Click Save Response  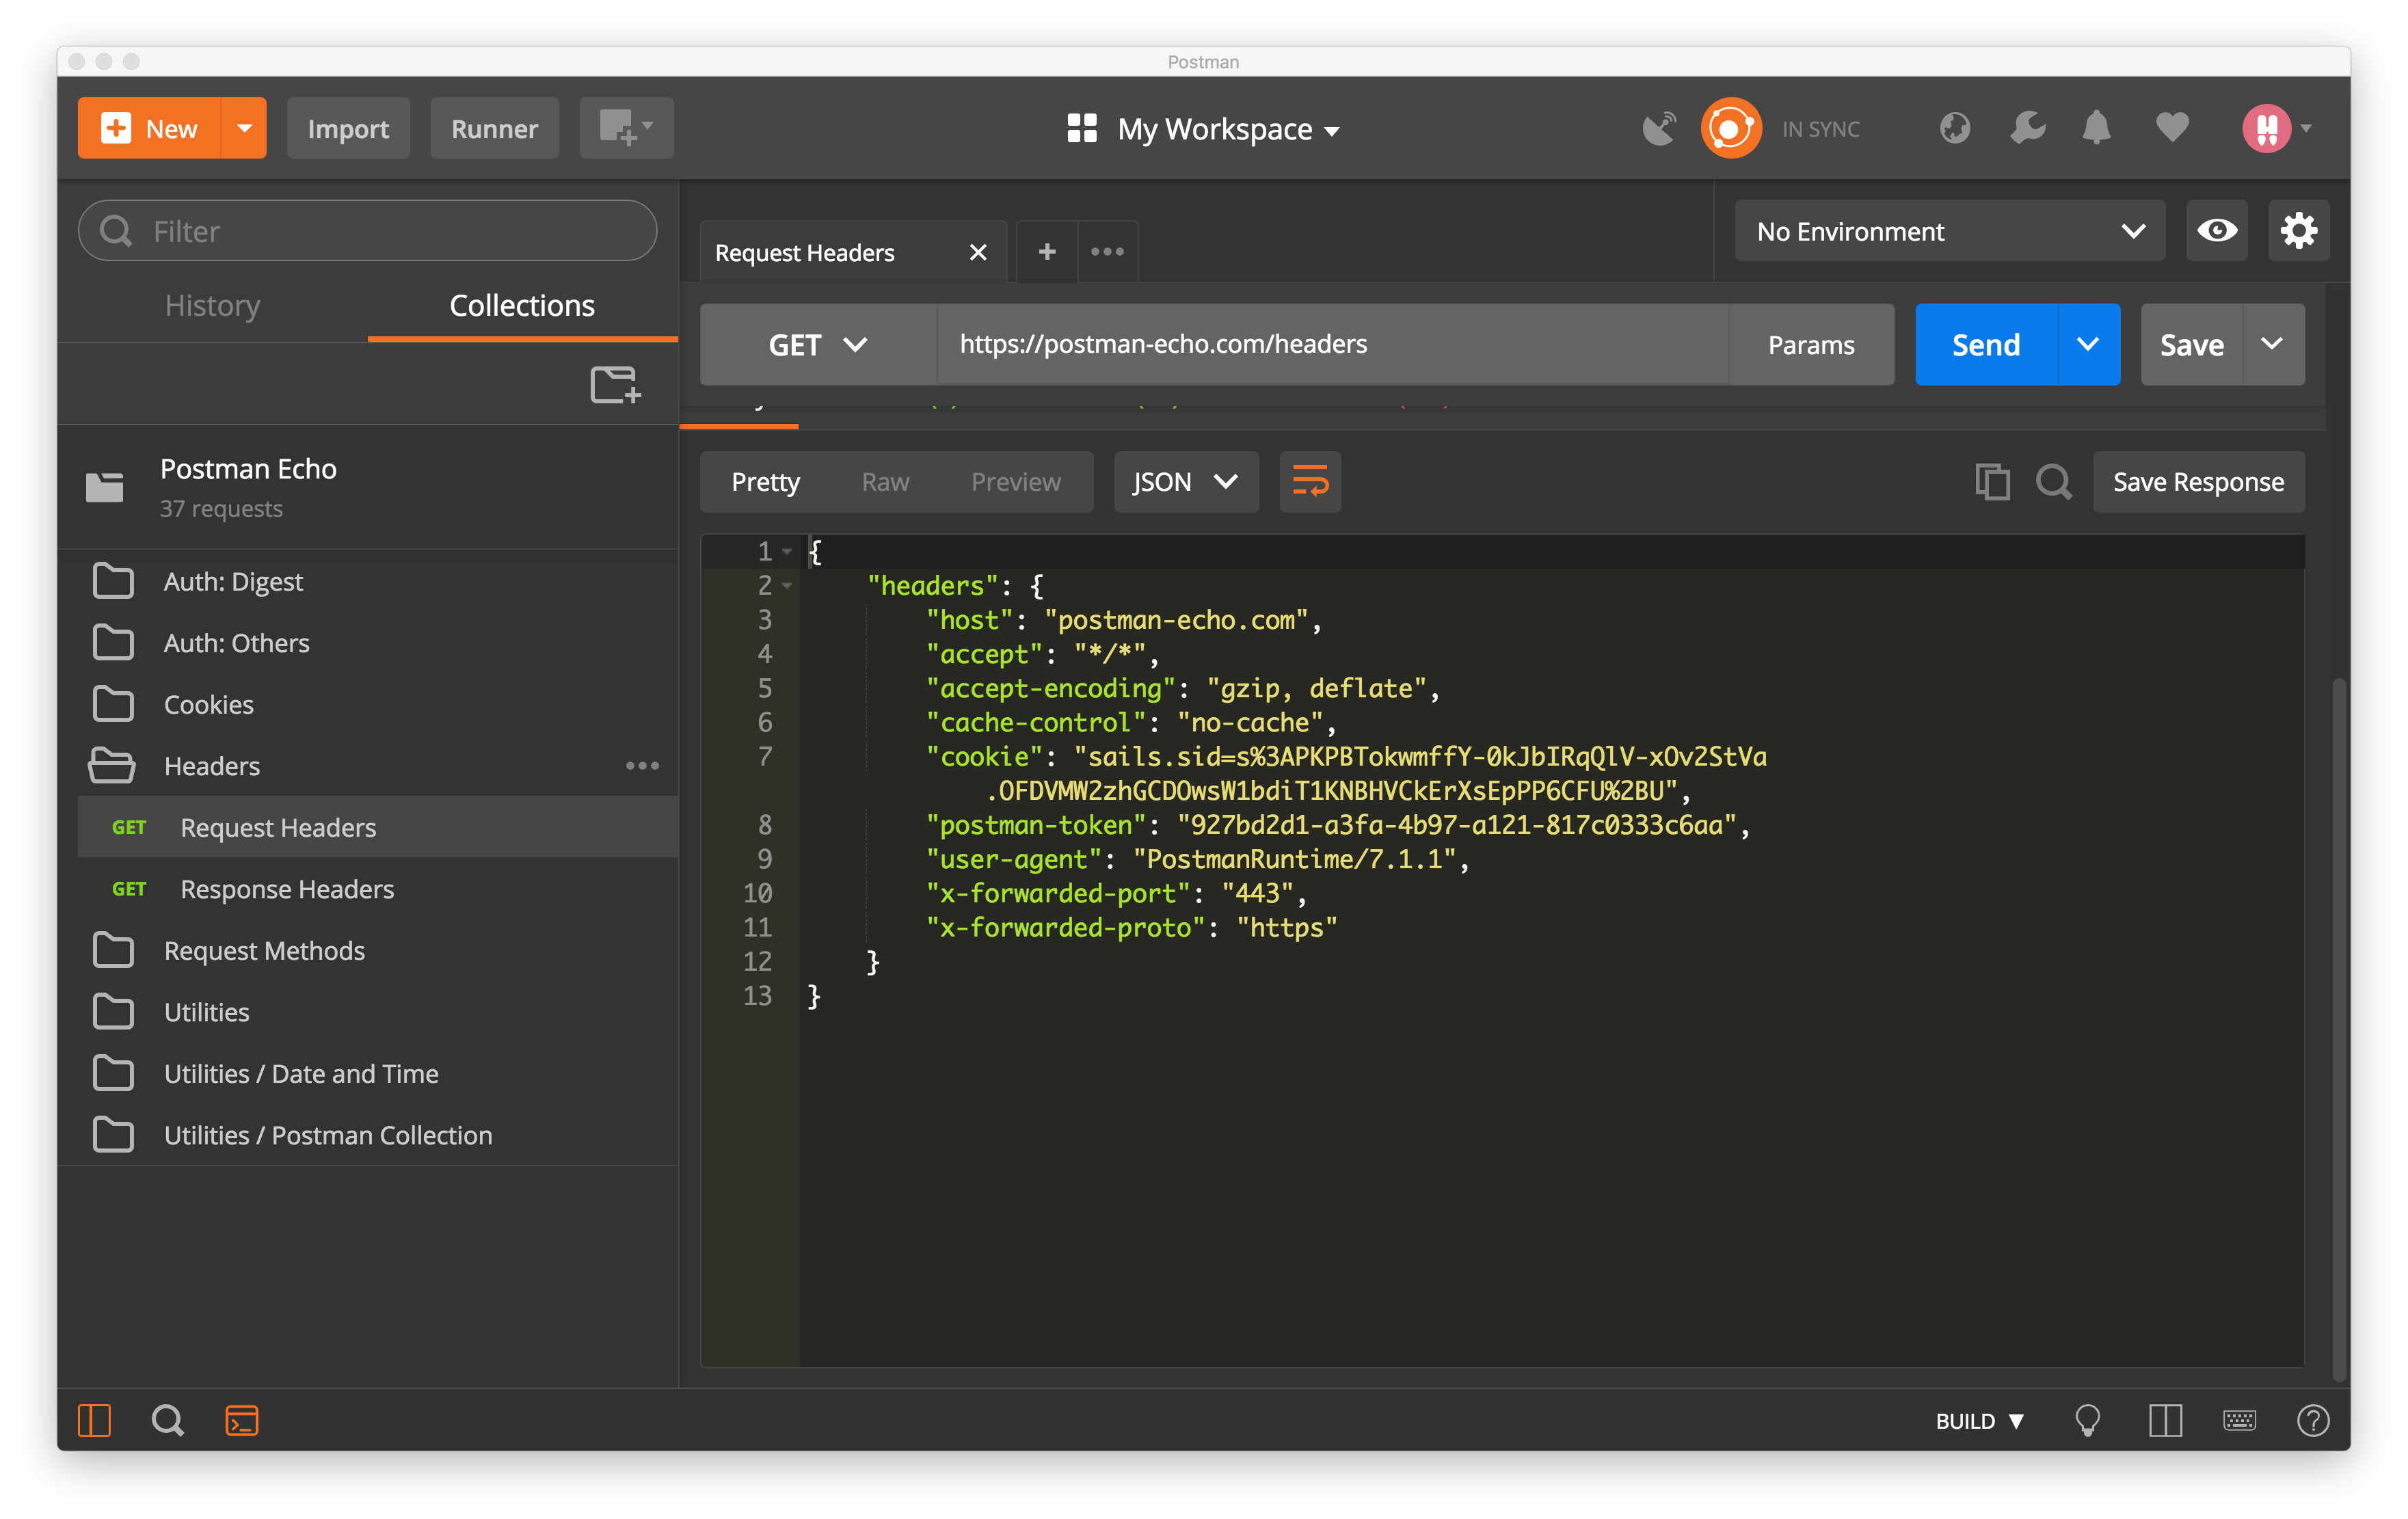click(2197, 481)
